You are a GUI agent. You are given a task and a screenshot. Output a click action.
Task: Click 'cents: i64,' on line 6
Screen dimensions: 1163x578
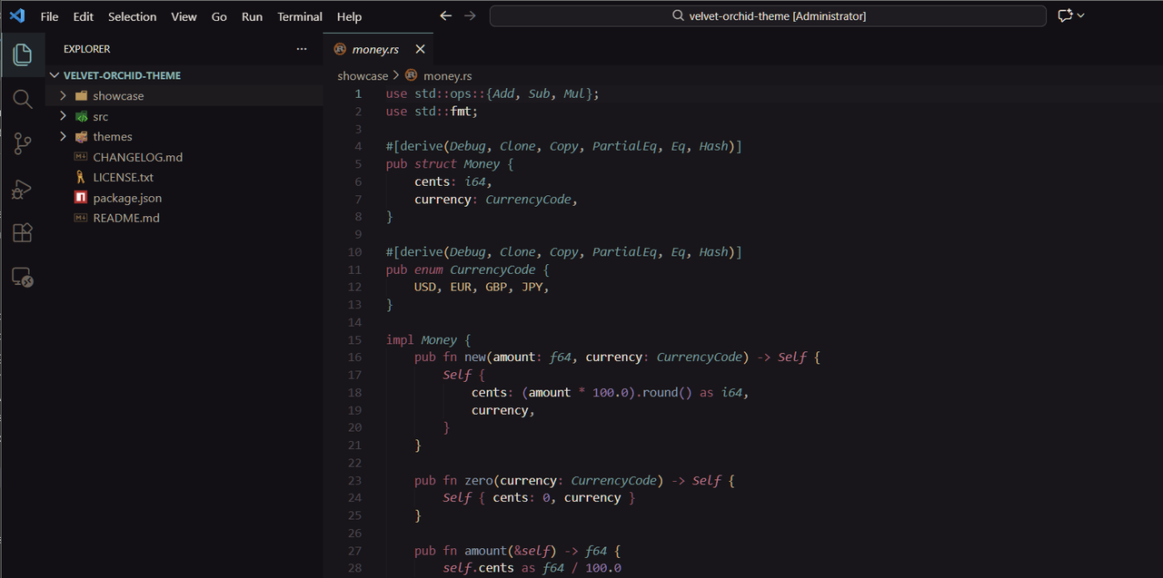(453, 181)
